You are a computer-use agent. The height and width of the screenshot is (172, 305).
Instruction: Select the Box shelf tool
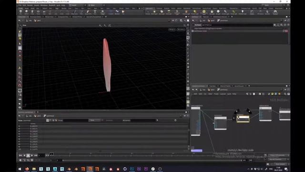coord(20,12)
